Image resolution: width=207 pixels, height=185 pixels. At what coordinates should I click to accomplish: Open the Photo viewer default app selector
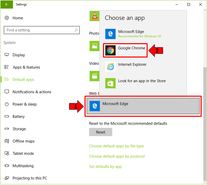(x=94, y=46)
